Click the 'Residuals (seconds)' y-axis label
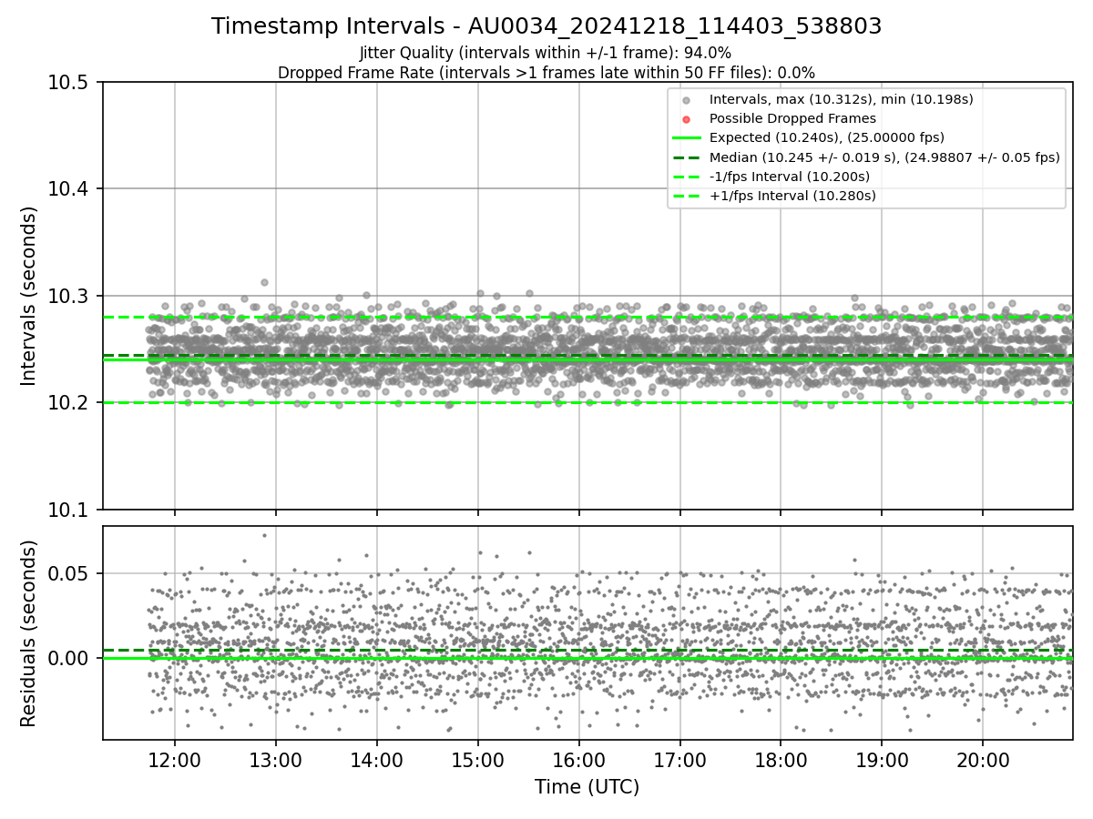The width and height of the screenshot is (1093, 819). point(29,633)
